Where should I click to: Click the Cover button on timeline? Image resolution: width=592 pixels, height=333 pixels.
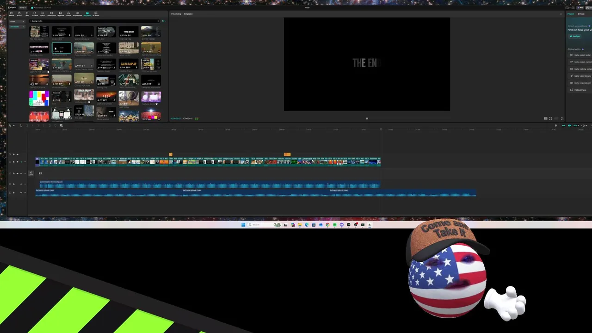[x=31, y=173]
